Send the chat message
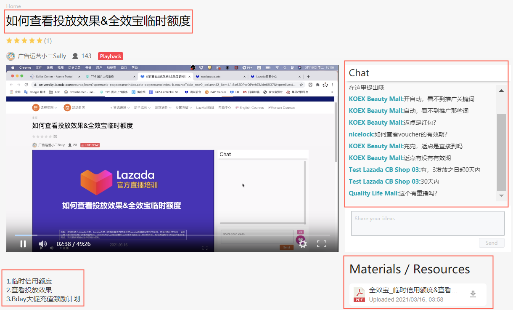The height and width of the screenshot is (310, 513). click(x=492, y=243)
